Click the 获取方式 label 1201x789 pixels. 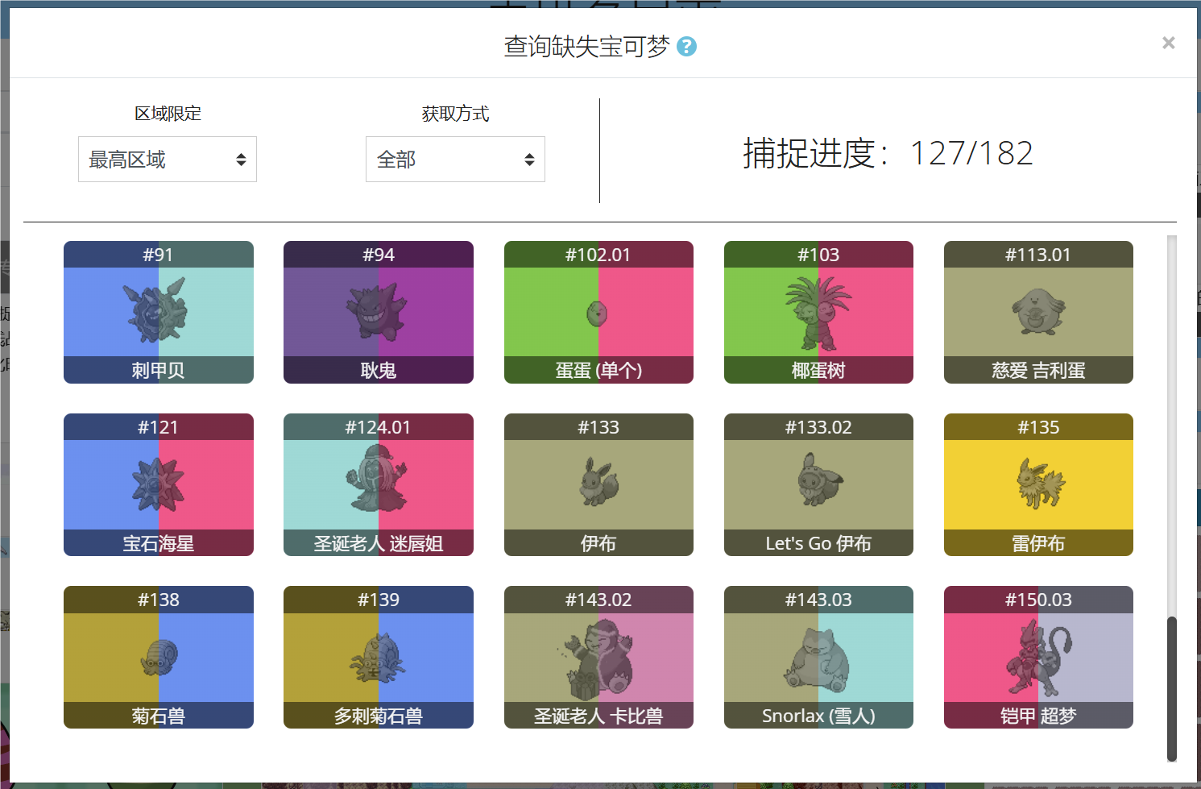click(x=455, y=114)
